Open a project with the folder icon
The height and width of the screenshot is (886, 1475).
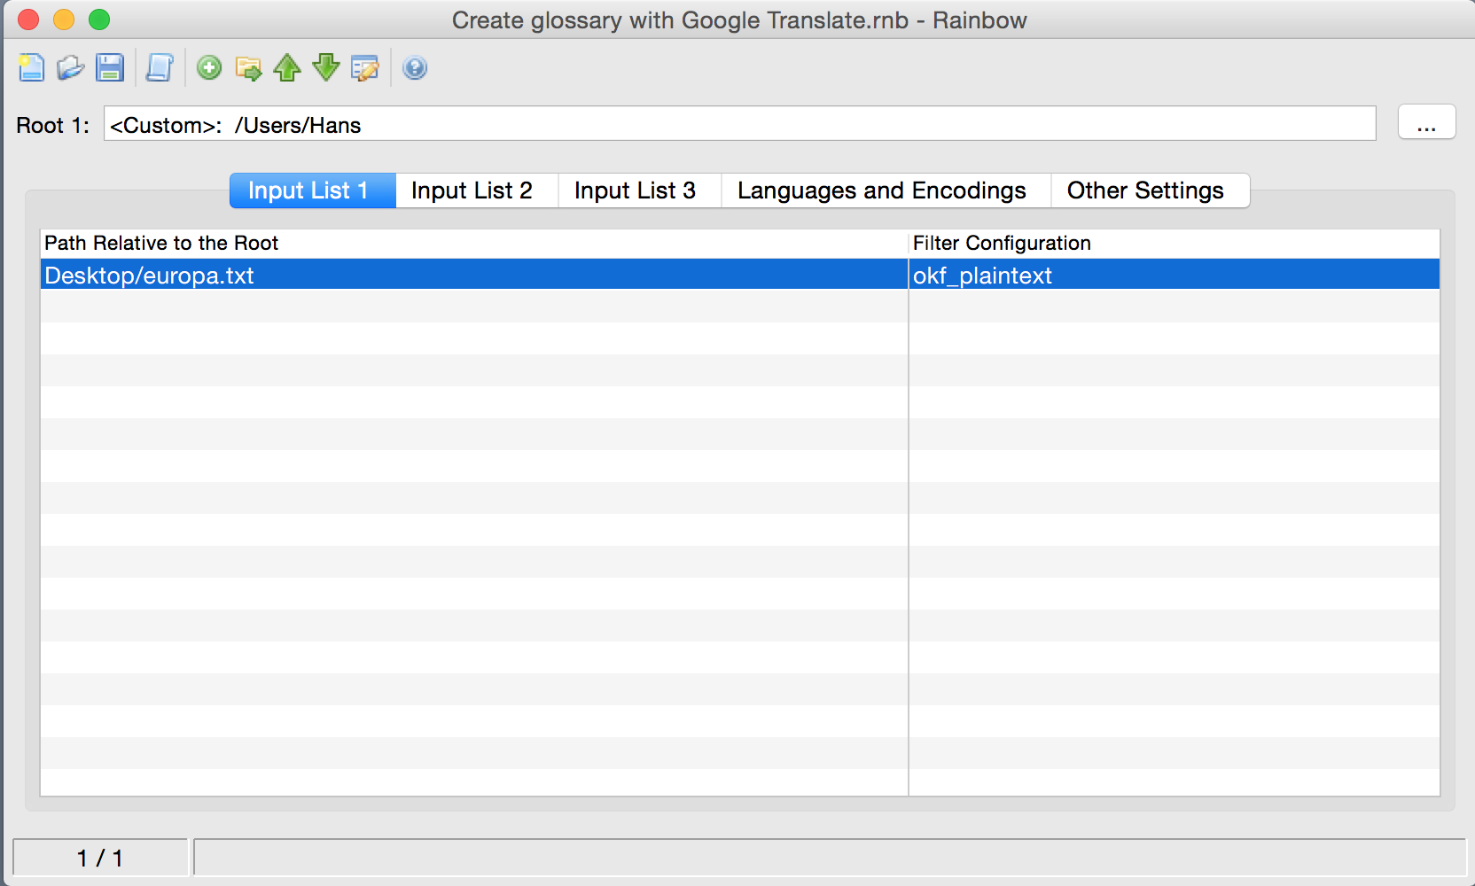[x=70, y=68]
